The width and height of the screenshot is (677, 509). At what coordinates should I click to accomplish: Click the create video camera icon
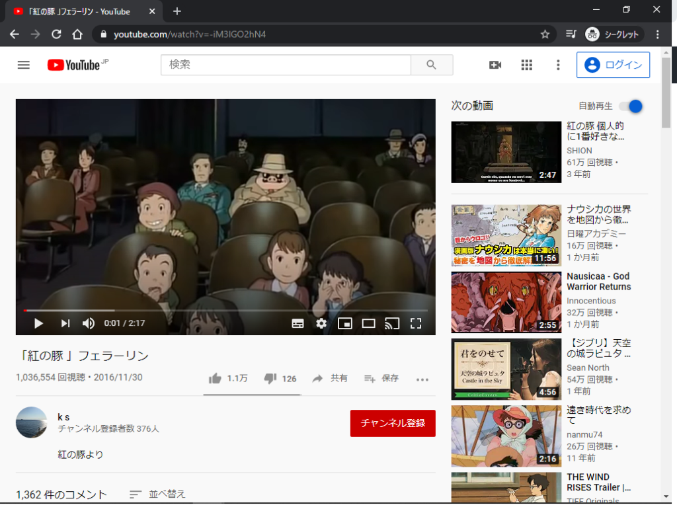coord(495,65)
